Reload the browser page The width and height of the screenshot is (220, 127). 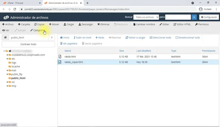15,9
